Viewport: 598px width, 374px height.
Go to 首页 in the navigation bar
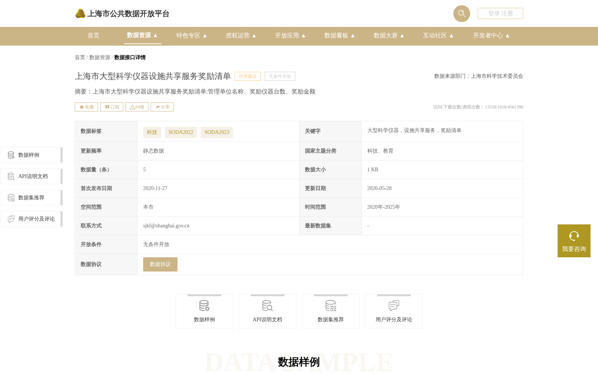click(x=93, y=36)
